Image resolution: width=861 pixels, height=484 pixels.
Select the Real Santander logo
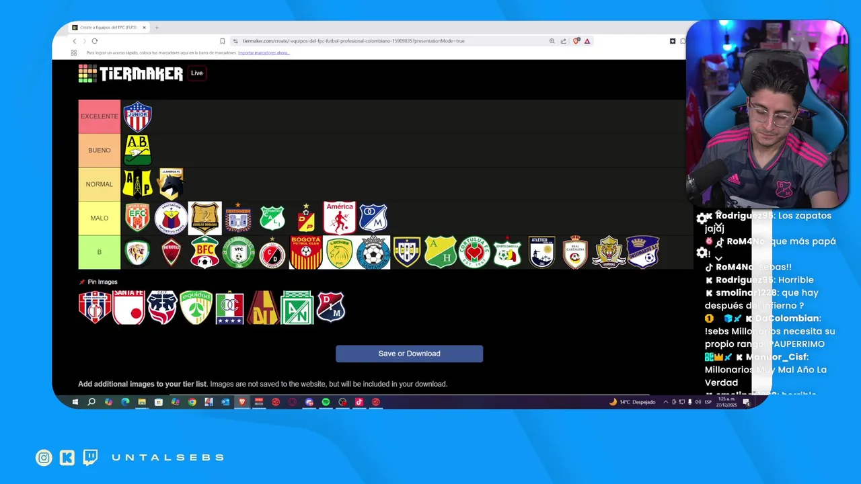click(373, 252)
